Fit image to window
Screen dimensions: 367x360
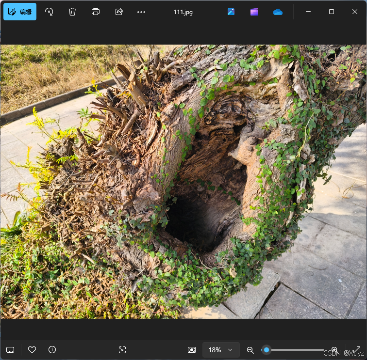click(x=192, y=350)
